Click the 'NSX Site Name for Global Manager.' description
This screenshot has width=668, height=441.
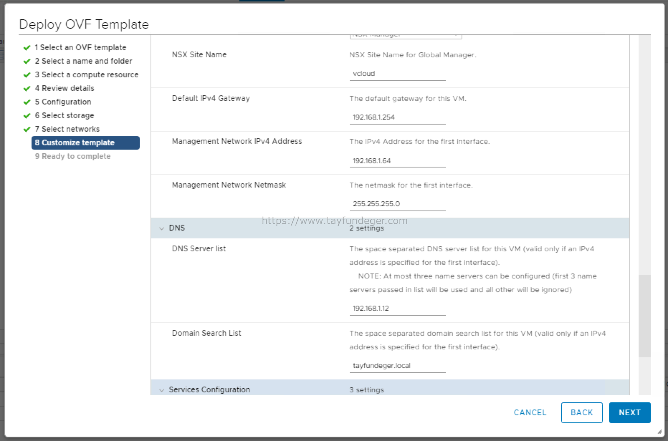(413, 55)
